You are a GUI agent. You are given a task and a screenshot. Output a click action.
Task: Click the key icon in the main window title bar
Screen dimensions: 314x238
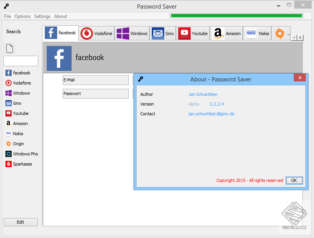point(6,6)
